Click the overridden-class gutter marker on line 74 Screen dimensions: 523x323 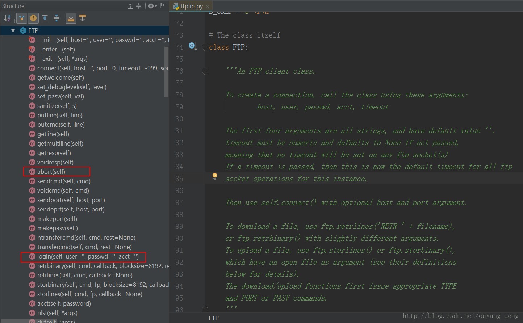[x=193, y=46]
